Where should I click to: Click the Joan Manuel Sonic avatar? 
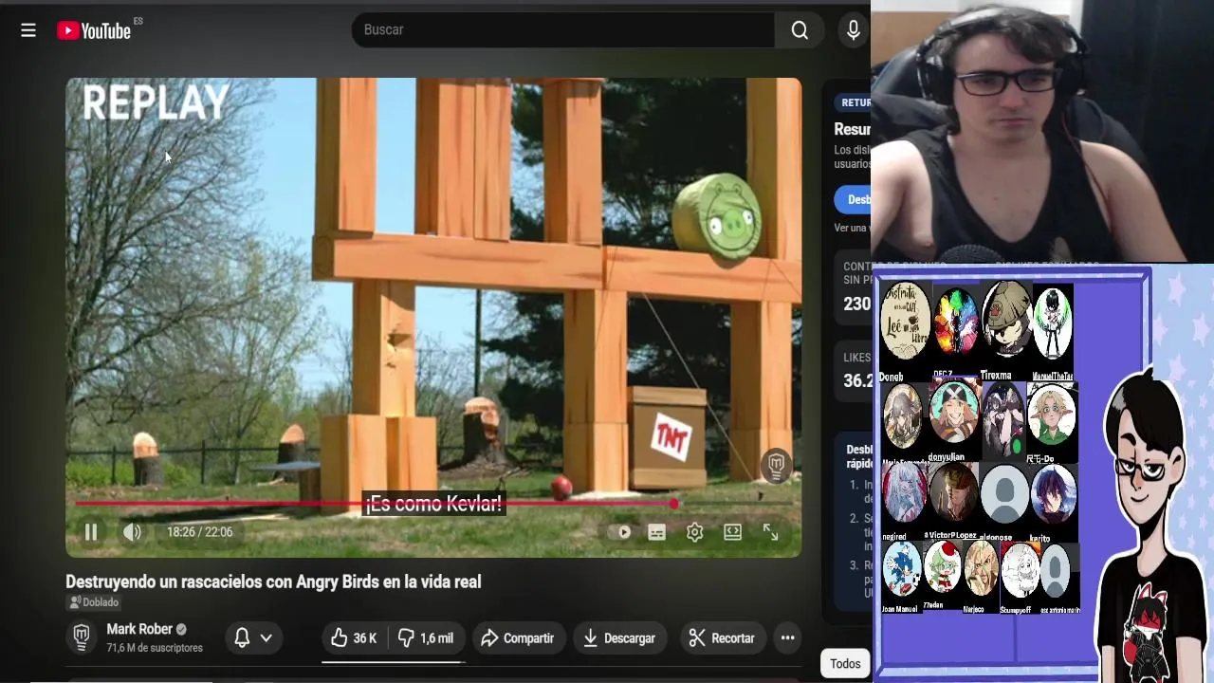point(903,569)
